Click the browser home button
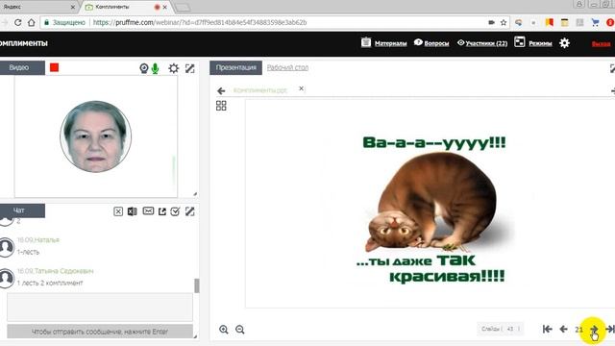Screen dimensions: 615x346 pos(32,22)
